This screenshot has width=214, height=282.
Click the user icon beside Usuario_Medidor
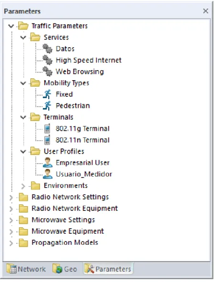48,174
